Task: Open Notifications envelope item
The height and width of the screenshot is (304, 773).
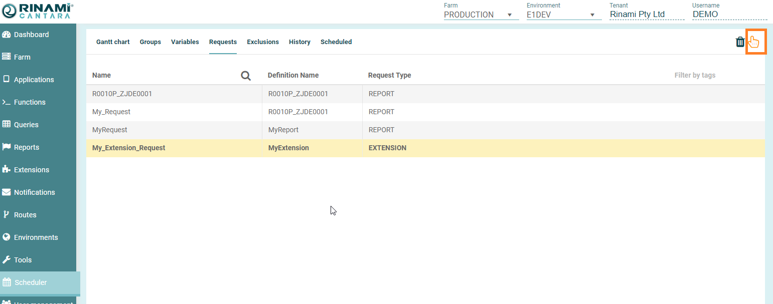Action: pos(34,192)
